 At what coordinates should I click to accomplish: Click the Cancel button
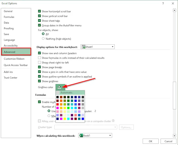pyautogui.click(x=168, y=141)
